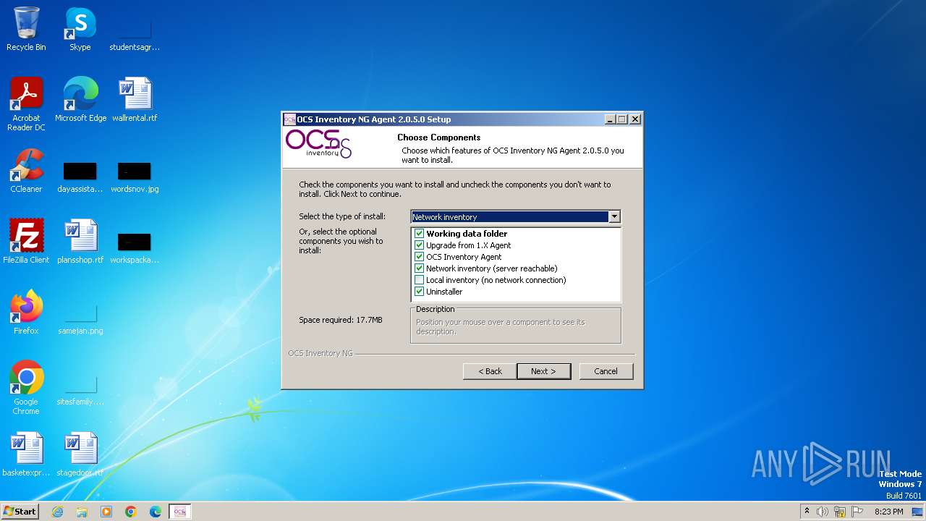Click the Space required: 17.7MB text
926x521 pixels.
pyautogui.click(x=341, y=320)
